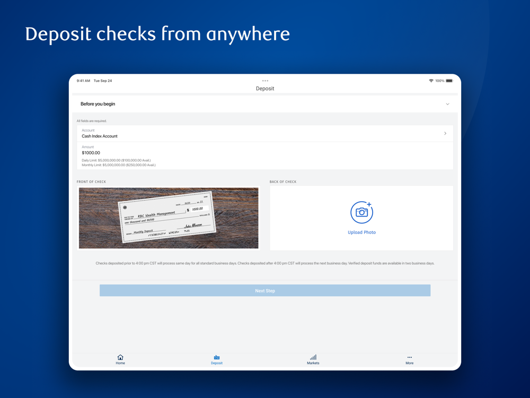Edit the Amount field showing $1000.00
The width and height of the screenshot is (530, 398).
pos(265,155)
